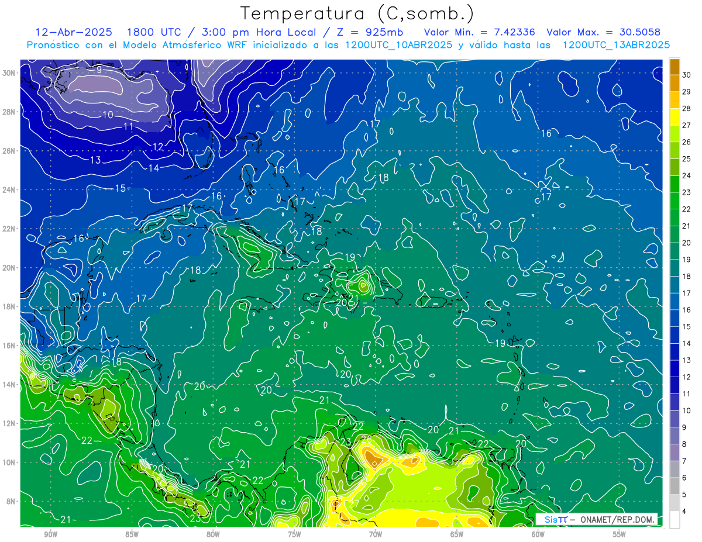The image size is (702, 542).
Task: Click the "9" contour label on the map
Action: tap(99, 70)
